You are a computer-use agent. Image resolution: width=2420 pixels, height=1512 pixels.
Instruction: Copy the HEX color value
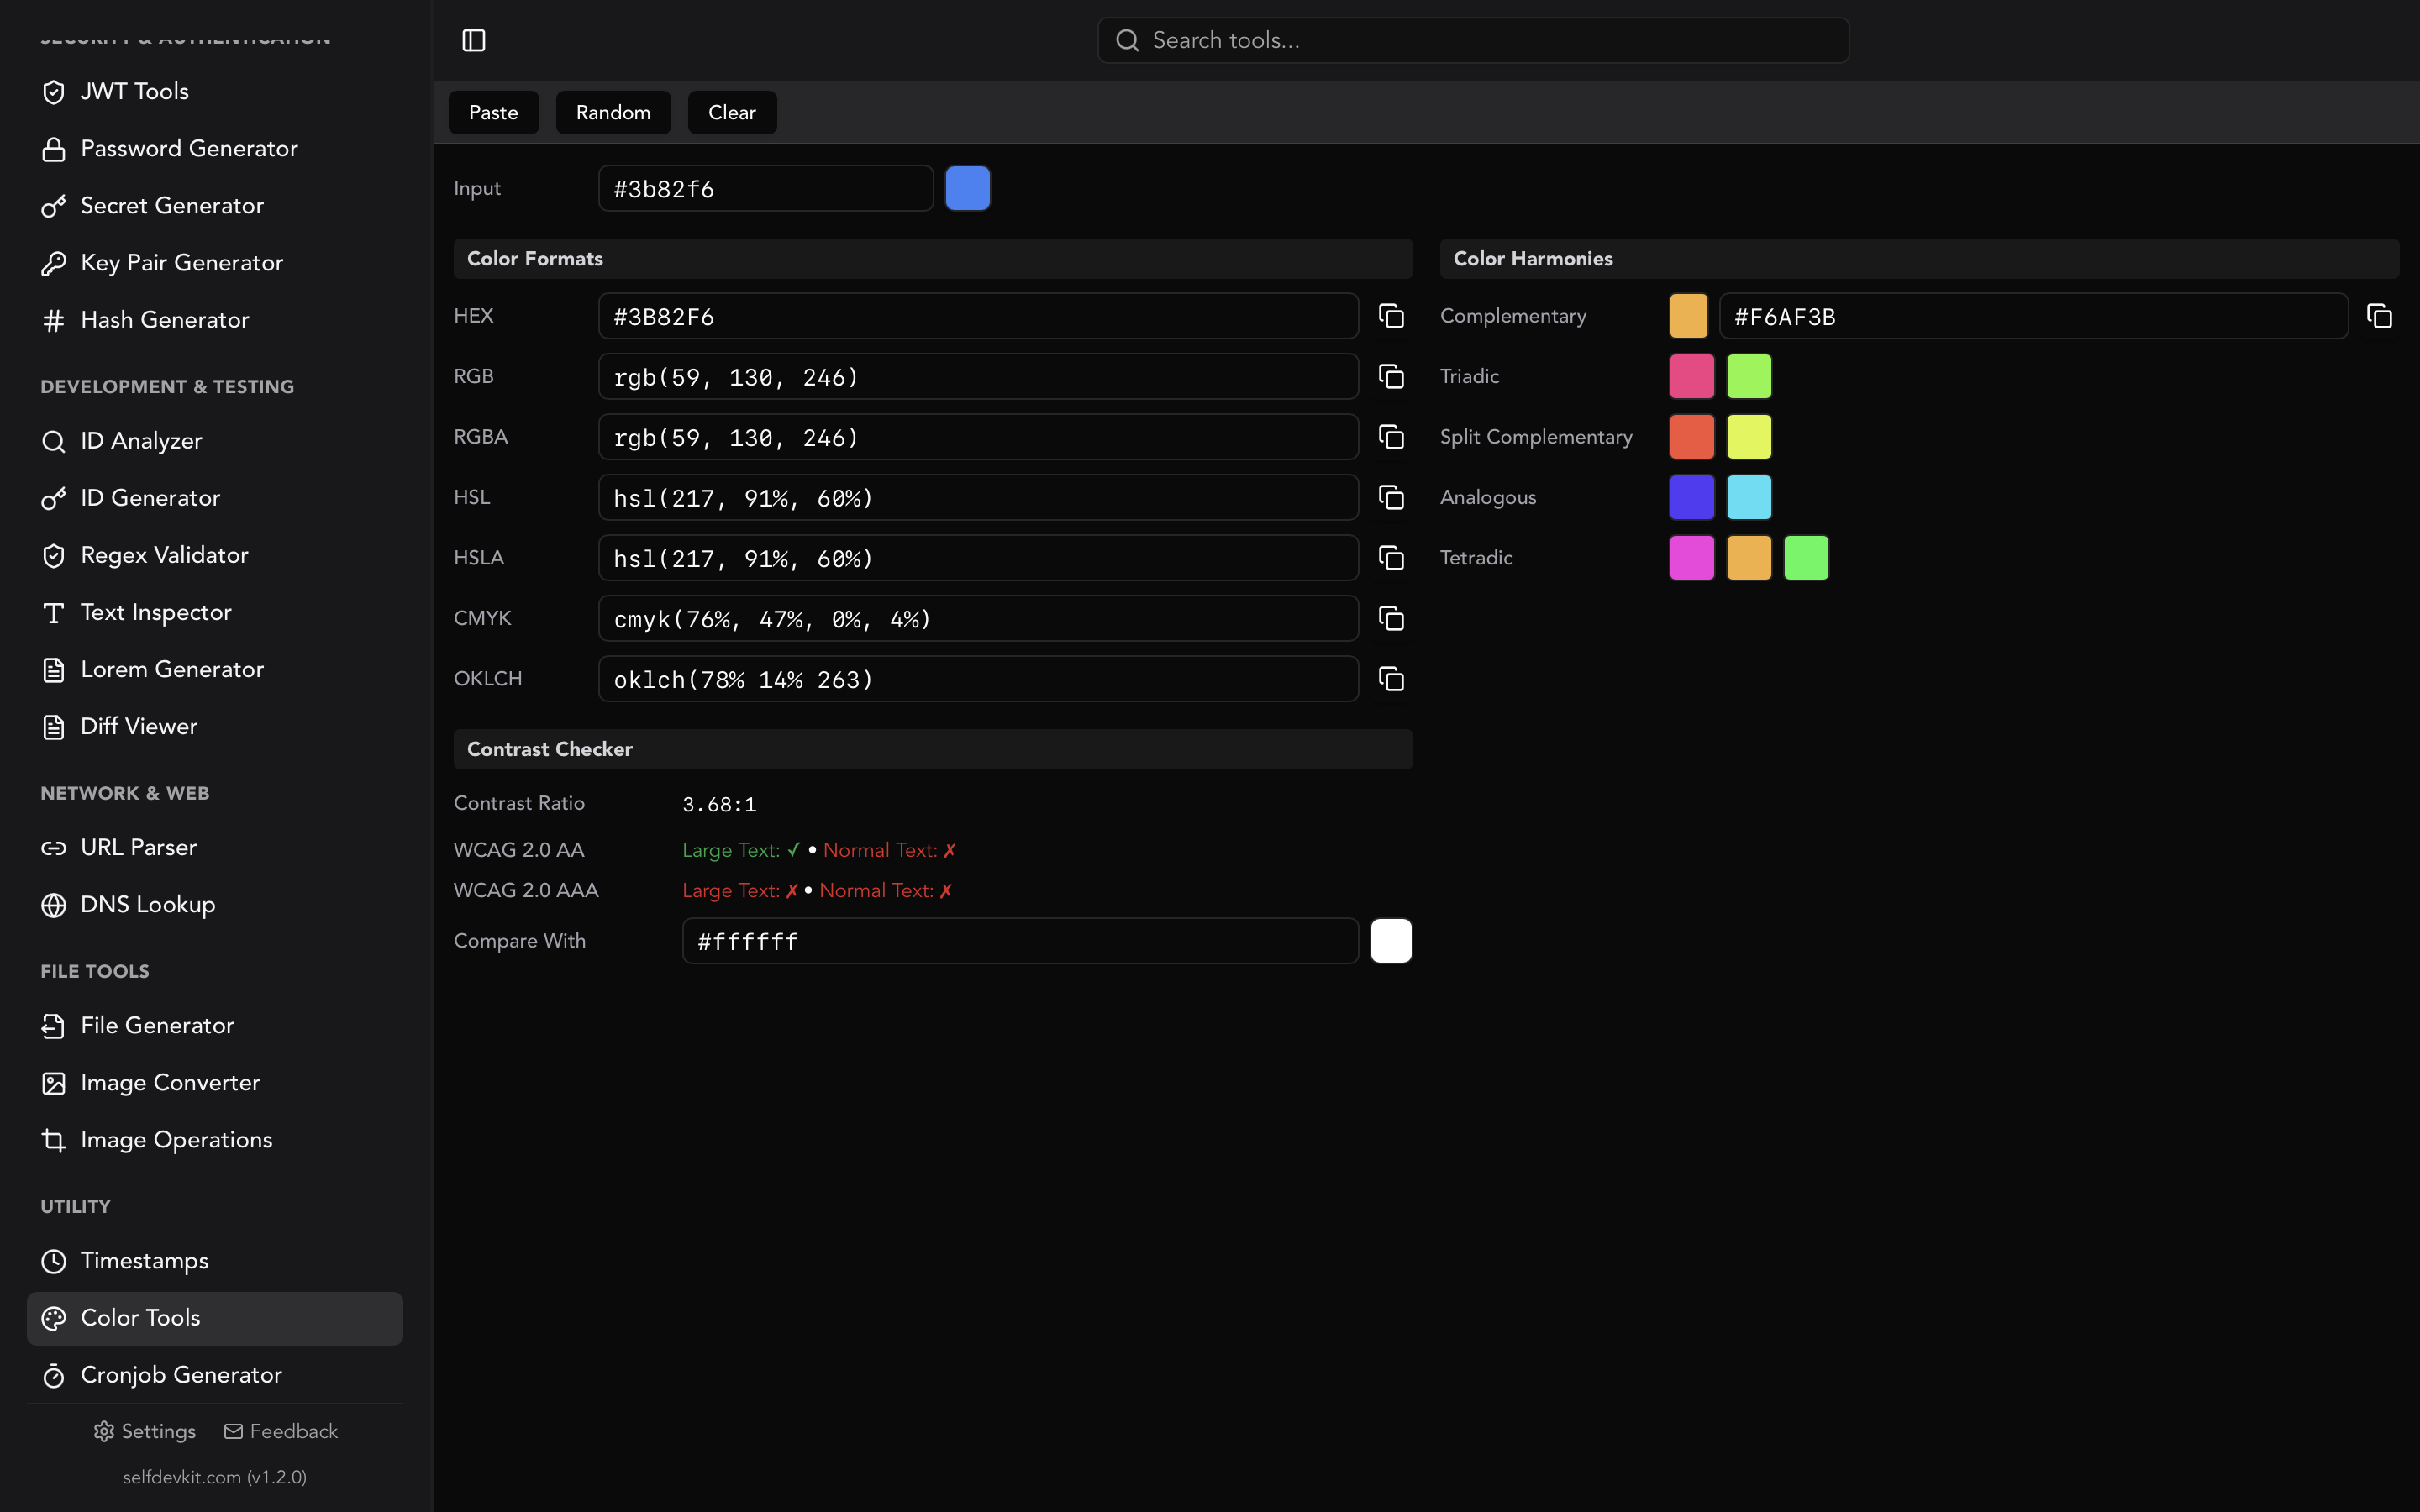click(1391, 316)
